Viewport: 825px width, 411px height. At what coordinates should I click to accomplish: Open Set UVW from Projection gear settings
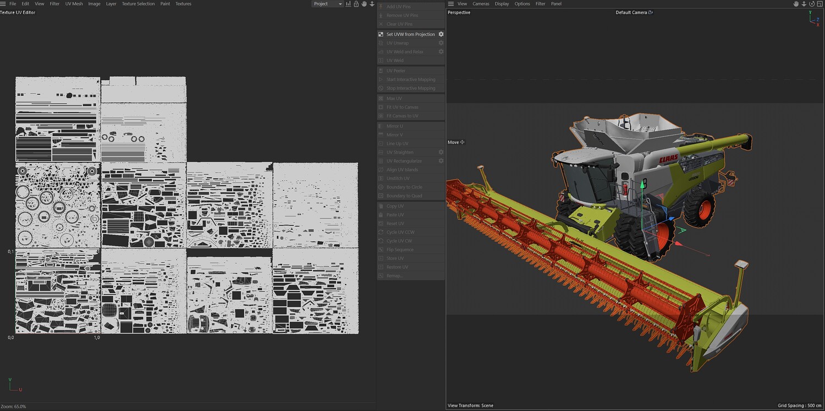coord(441,34)
